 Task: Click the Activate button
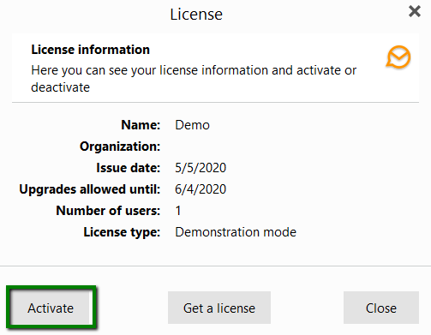point(51,308)
